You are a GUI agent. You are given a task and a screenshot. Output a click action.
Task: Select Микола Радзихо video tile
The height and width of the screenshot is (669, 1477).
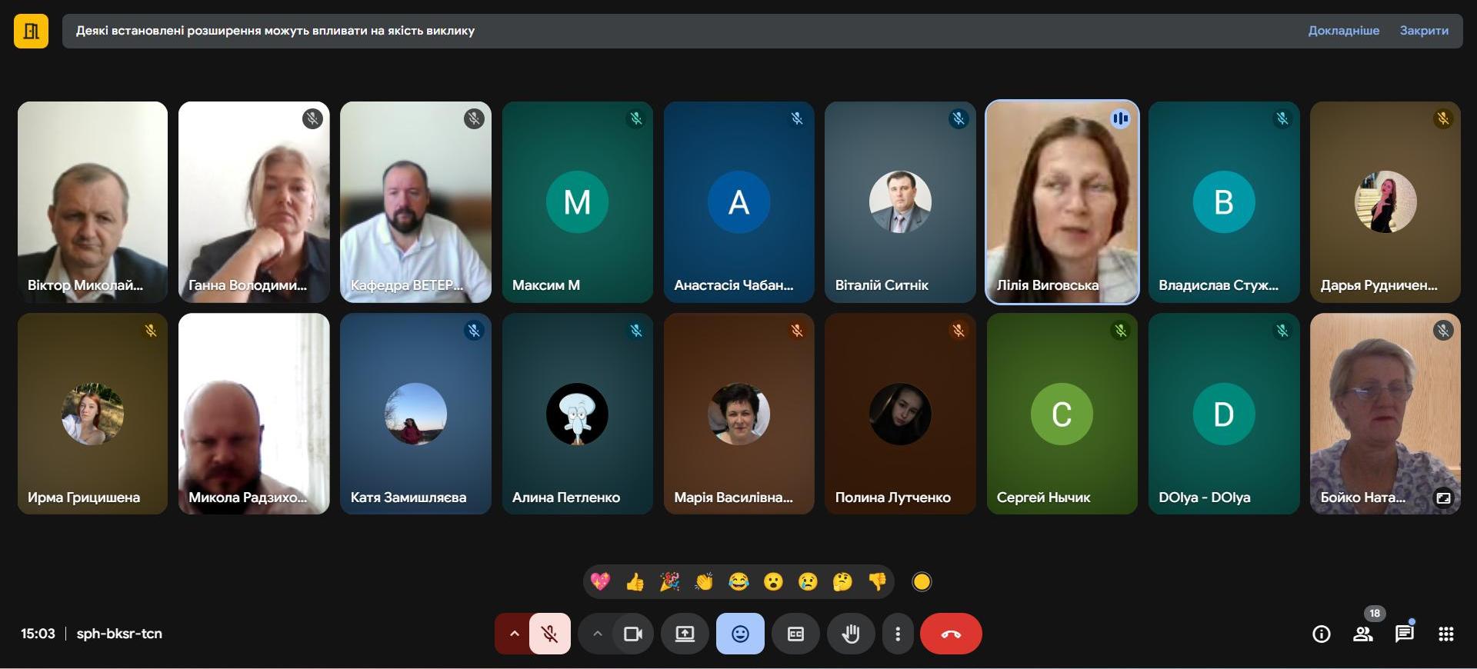click(x=254, y=414)
